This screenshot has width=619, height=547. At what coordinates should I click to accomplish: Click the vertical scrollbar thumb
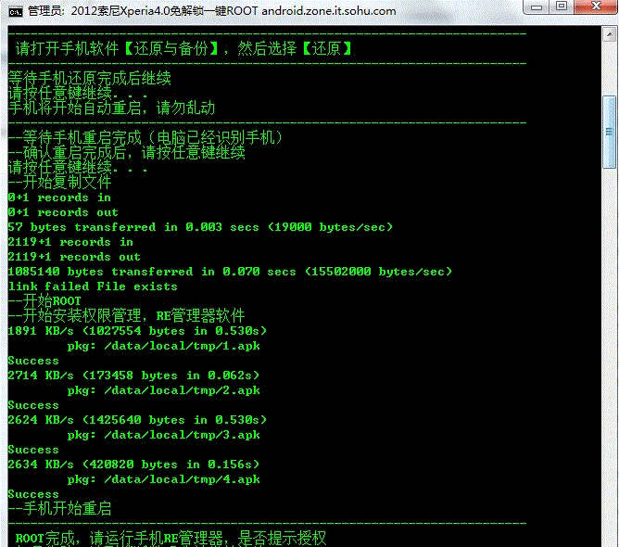tap(609, 132)
